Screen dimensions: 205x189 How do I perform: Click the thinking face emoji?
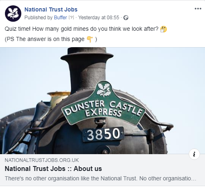164,29
